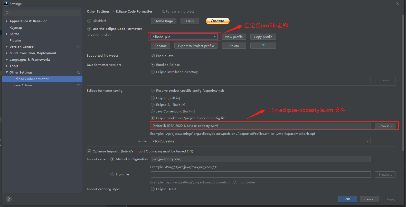Confirm settings with OK

point(348,199)
